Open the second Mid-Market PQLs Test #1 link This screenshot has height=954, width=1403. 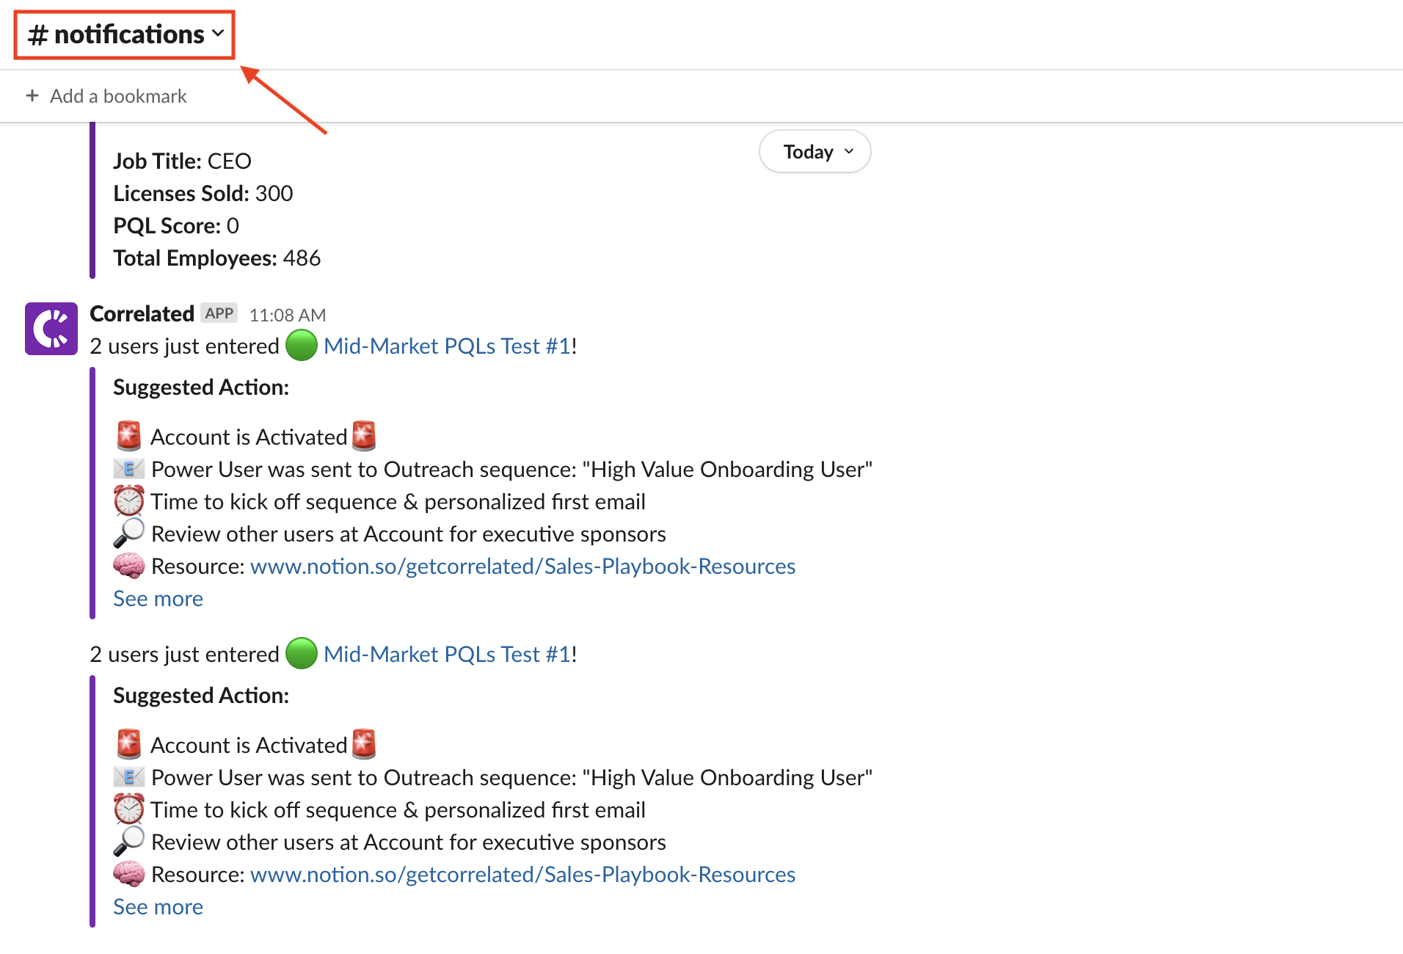point(447,654)
